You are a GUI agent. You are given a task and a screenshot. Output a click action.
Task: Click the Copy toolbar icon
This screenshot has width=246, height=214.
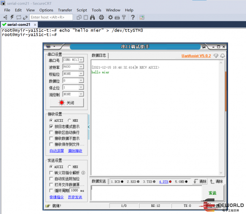pyautogui.click(x=79, y=17)
